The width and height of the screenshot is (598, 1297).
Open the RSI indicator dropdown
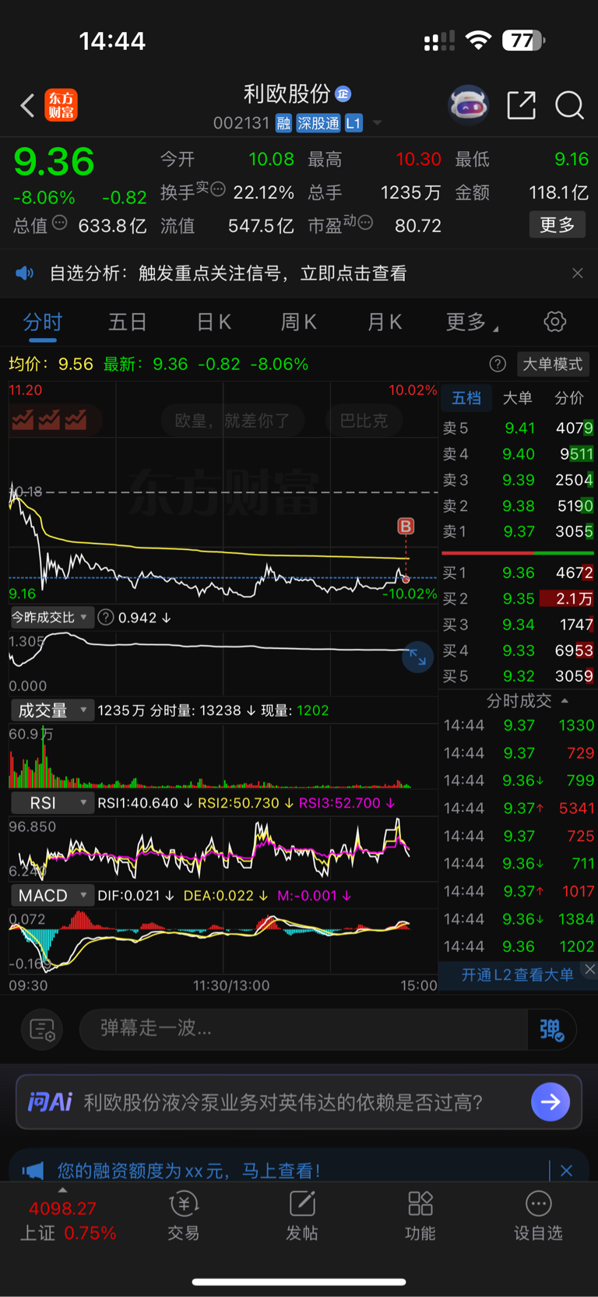pos(51,802)
